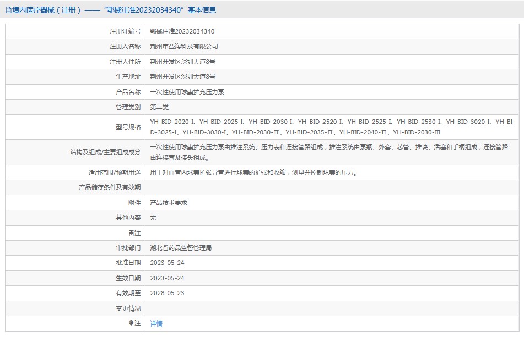Viewport: 524px width, 337px height.
Task: Click the model specification list starting YH-BID-2020-I
Action: tap(331, 127)
